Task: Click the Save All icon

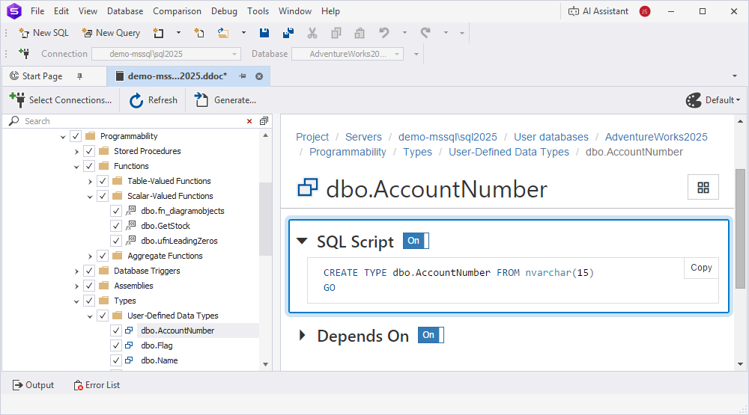Action: pyautogui.click(x=288, y=33)
